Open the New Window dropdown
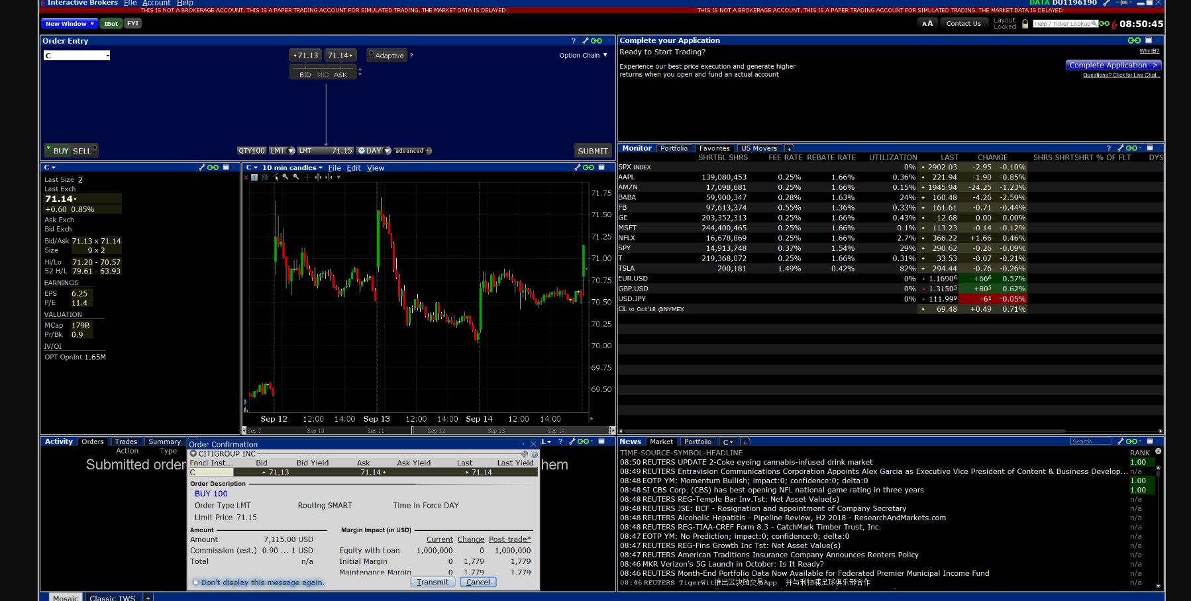1191x601 pixels. tap(70, 24)
